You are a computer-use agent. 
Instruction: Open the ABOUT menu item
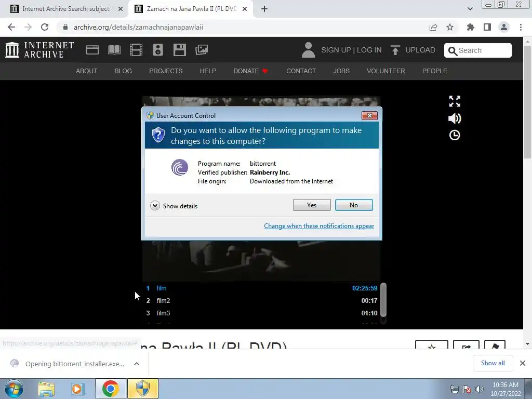[x=87, y=71]
